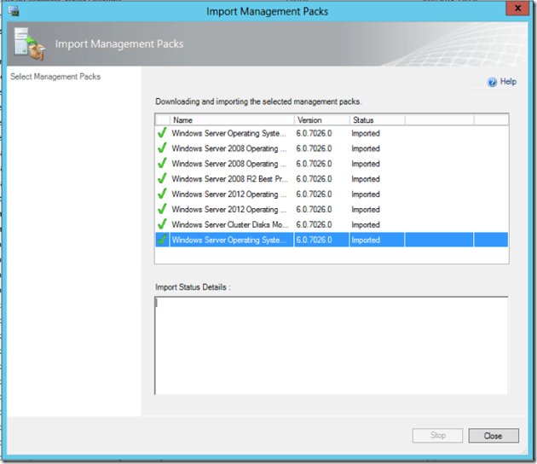Click green checkmark beside Windows Server 2008 R2 Best Pr...

coord(162,179)
